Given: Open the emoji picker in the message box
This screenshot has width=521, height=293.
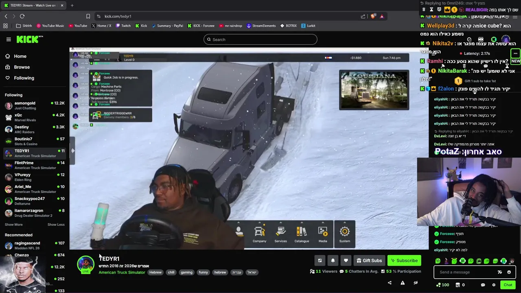Looking at the screenshot, I should 509,272.
